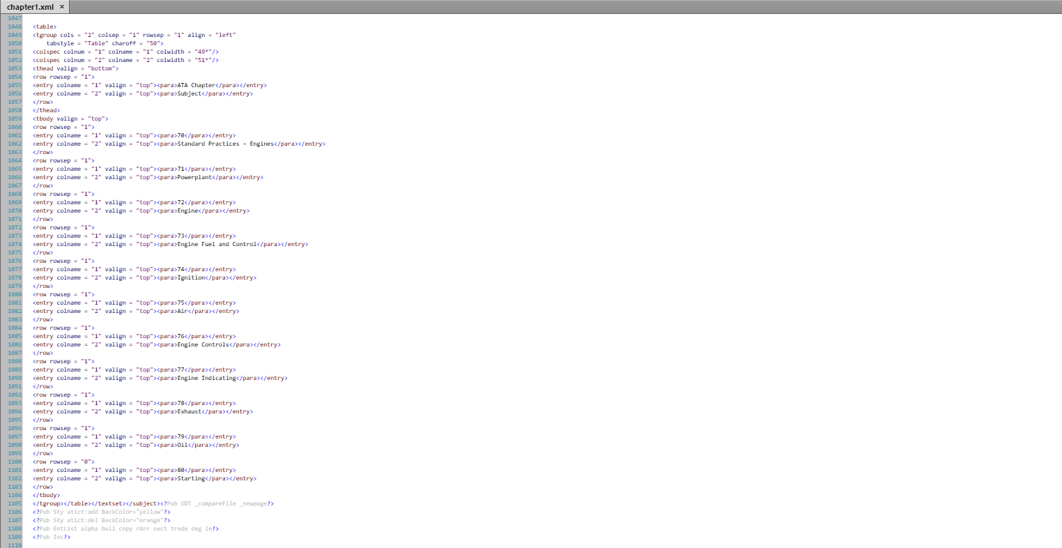Click the 'Air' entry line
Screen dimensions: 1062x548
136,311
